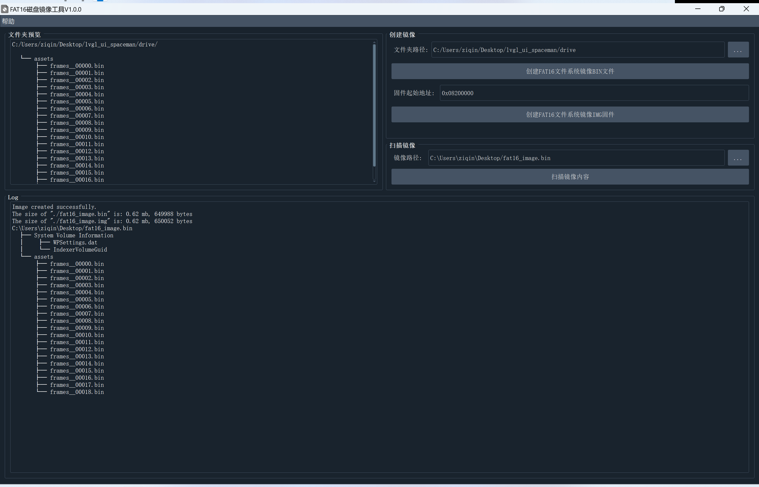Click the FAT16 app icon in title bar
759x487 pixels.
(x=5, y=9)
